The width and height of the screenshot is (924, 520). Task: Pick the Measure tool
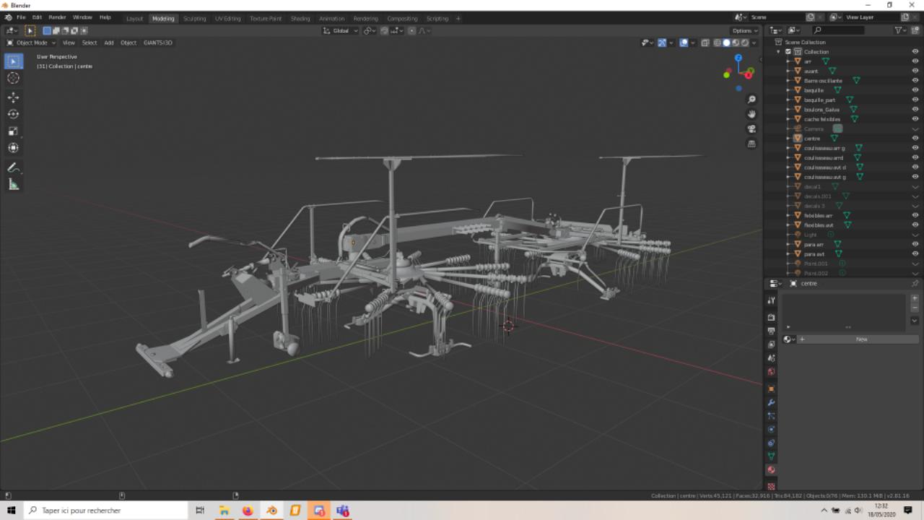[x=13, y=185]
